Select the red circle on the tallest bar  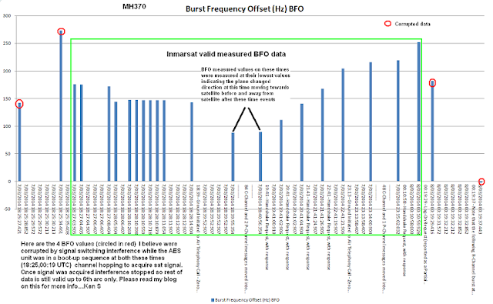[61, 32]
